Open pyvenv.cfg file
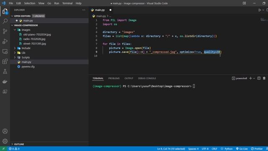Screen dimensions: 268x151 (x=28, y=67)
